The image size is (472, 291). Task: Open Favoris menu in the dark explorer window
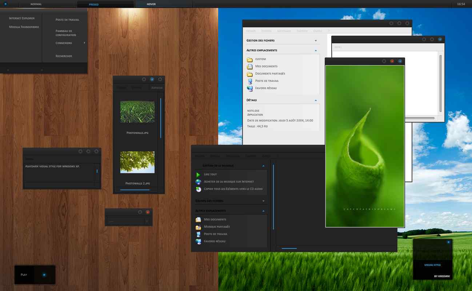(x=251, y=156)
